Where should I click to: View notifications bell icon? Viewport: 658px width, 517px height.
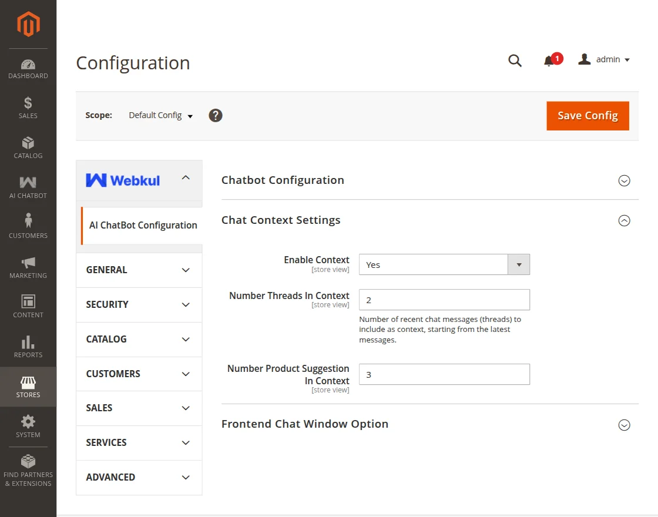(x=549, y=61)
